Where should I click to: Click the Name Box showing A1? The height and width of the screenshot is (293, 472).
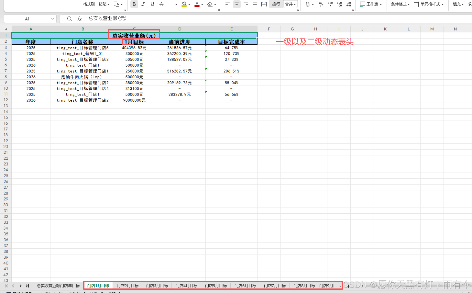pos(30,19)
